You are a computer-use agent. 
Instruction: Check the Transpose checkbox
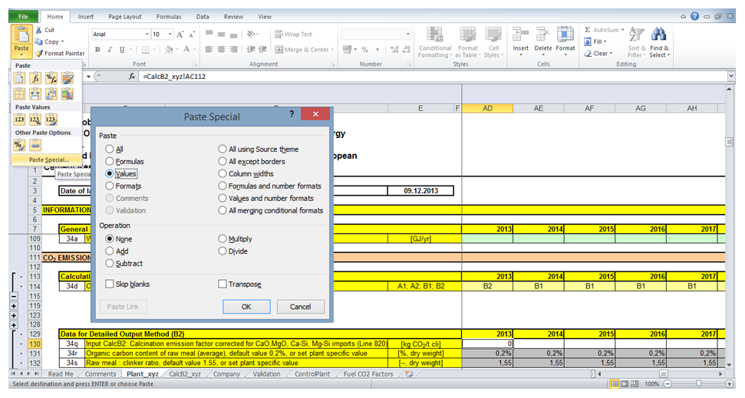click(x=223, y=284)
